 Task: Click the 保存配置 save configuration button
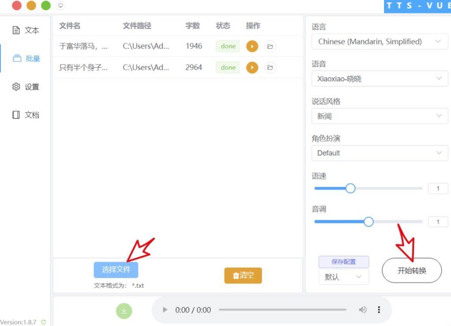tap(344, 261)
